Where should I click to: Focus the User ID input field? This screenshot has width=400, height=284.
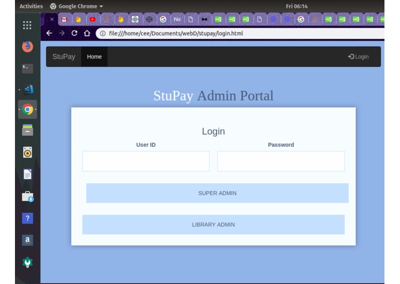tap(146, 161)
